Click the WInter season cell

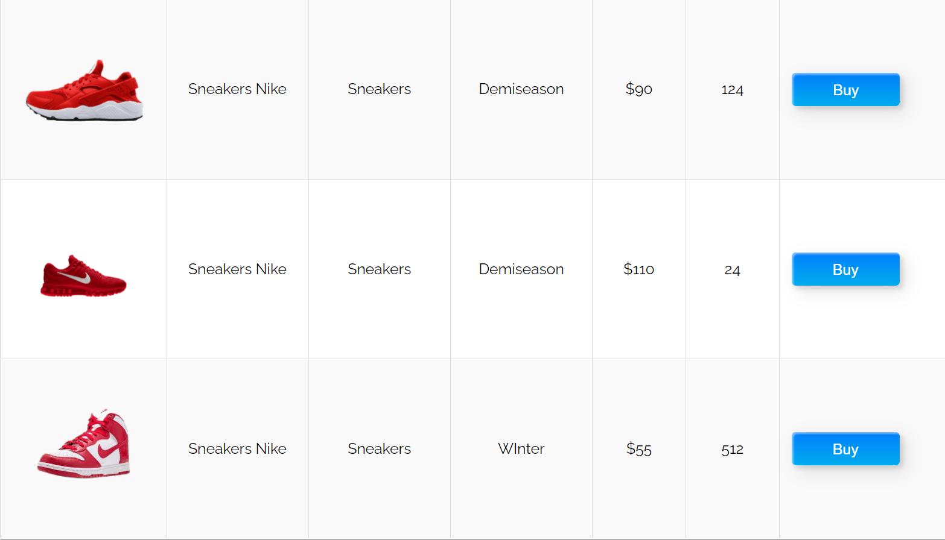[521, 449]
